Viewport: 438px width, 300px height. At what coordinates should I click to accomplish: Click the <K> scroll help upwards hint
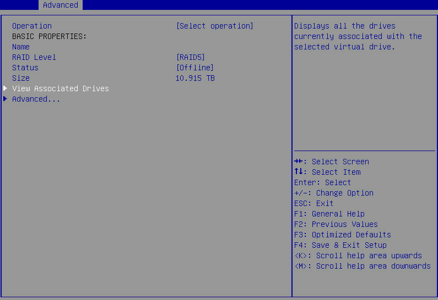click(358, 255)
